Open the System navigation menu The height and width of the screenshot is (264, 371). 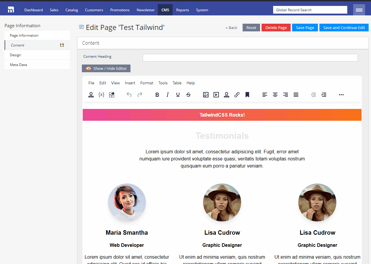click(202, 10)
